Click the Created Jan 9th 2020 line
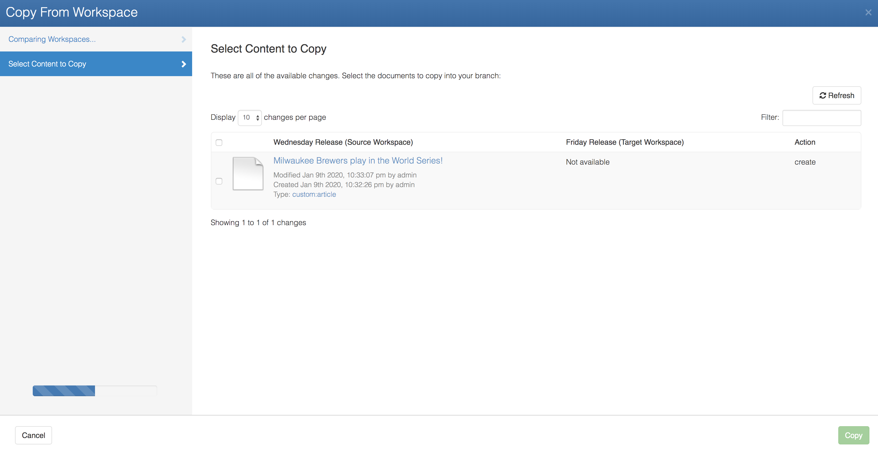This screenshot has width=878, height=453. [x=344, y=185]
